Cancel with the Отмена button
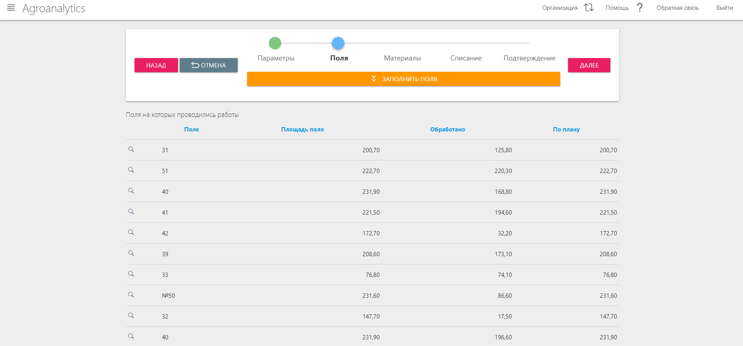Image resolution: width=743 pixels, height=346 pixels. click(x=208, y=65)
